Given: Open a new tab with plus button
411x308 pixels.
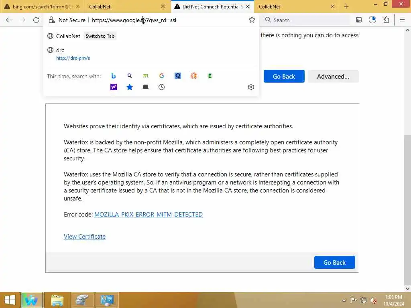Looking at the screenshot, I should (x=346, y=7).
